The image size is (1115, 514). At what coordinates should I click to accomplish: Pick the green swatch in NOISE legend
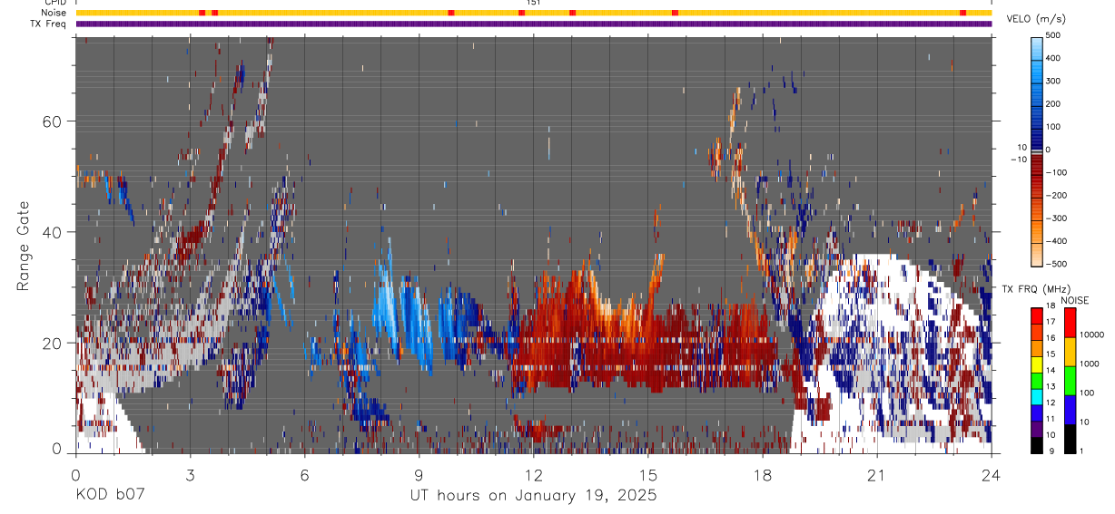1069,381
